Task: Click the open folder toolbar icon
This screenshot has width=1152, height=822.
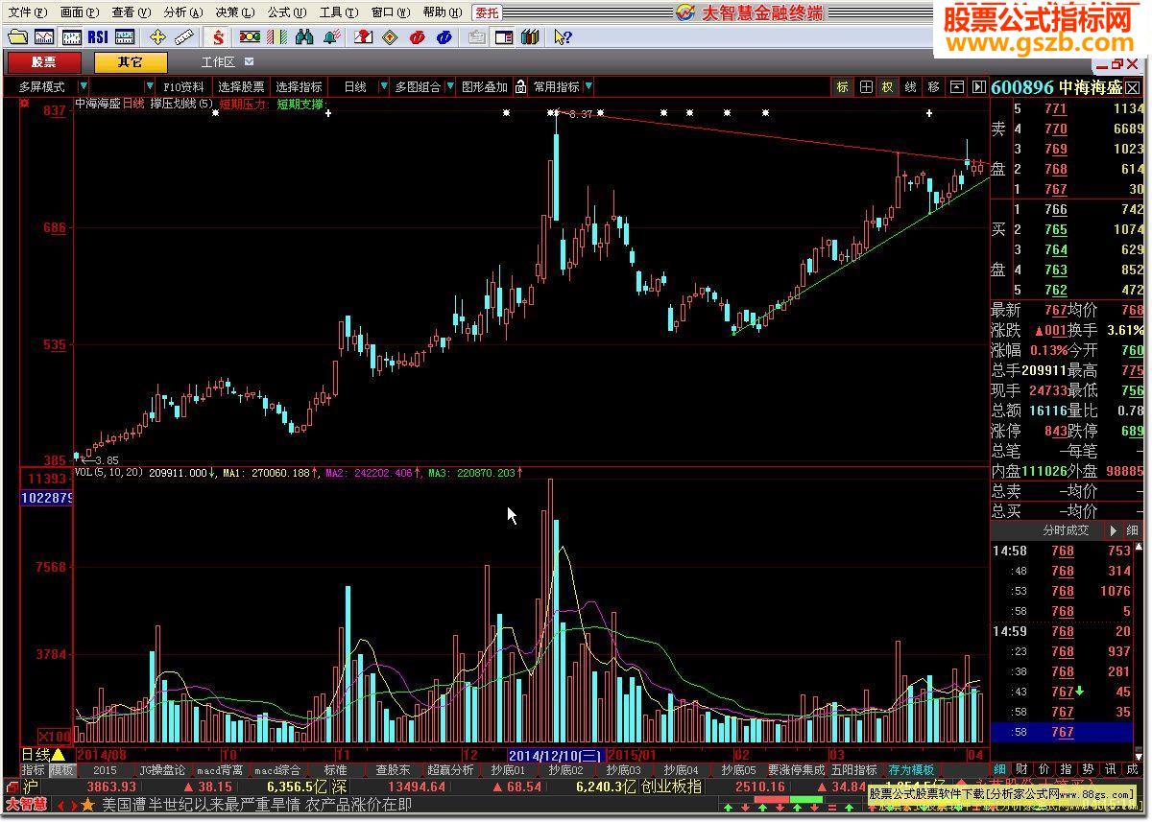Action: [x=17, y=37]
